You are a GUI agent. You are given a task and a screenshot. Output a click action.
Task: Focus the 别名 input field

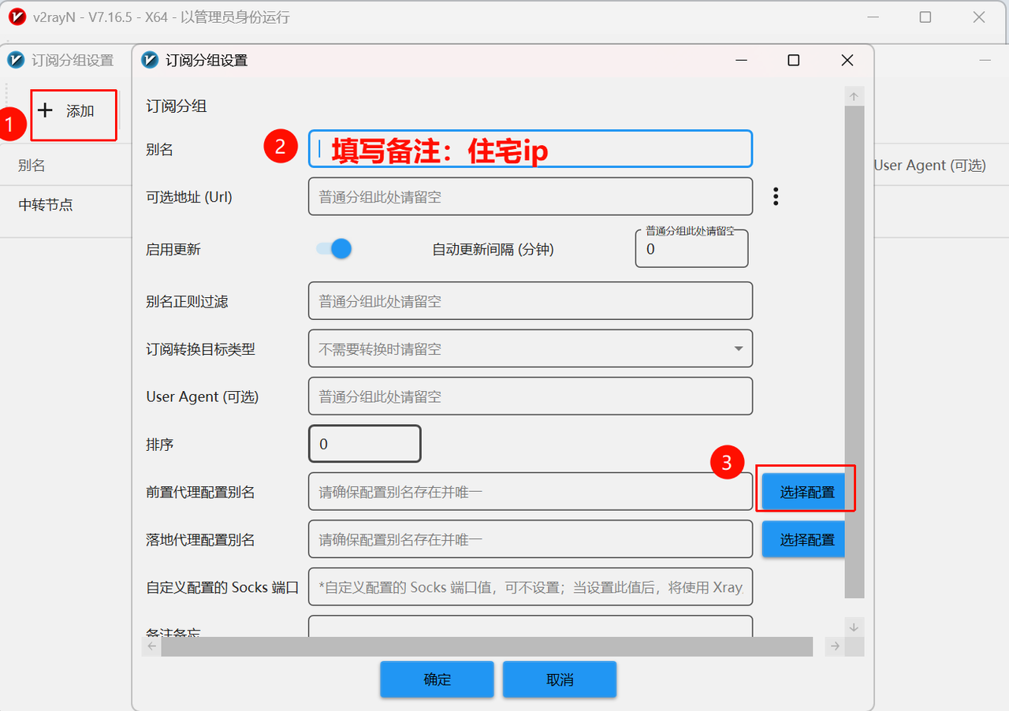(531, 148)
